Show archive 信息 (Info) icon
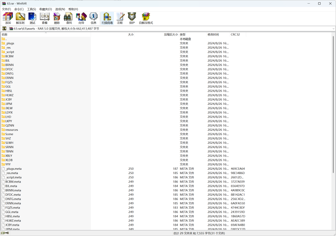336x236 pixels. (x=94, y=18)
